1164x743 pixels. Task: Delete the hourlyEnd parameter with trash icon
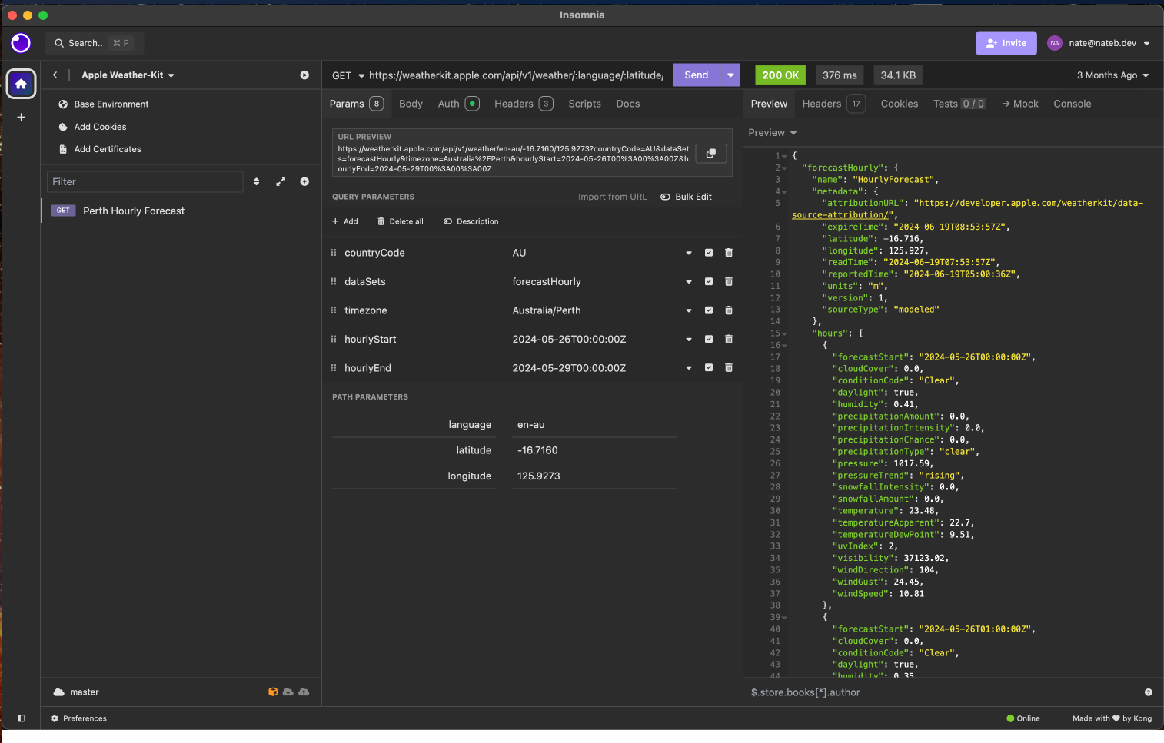coord(729,368)
